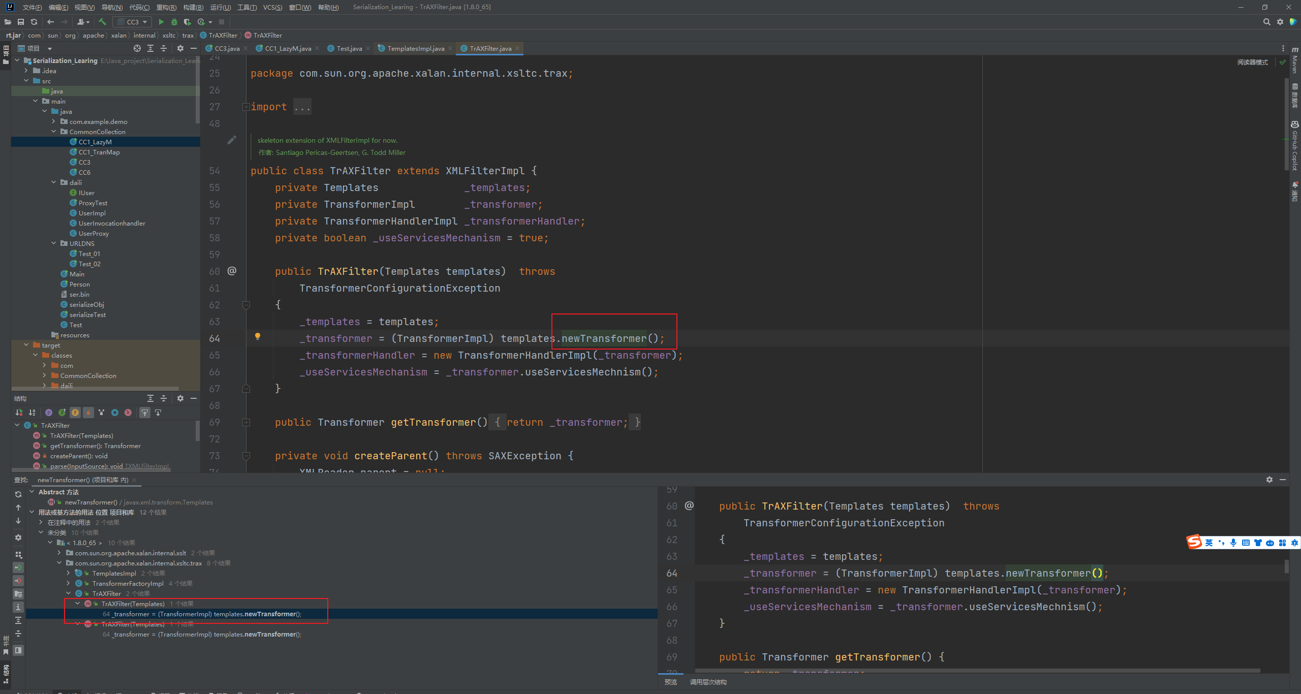1301x694 pixels.
Task: Expand TemplatesImpl results in Find panel
Action: tap(69, 573)
